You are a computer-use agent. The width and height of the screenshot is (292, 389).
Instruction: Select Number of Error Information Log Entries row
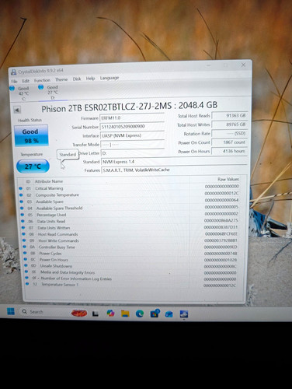pos(130,279)
